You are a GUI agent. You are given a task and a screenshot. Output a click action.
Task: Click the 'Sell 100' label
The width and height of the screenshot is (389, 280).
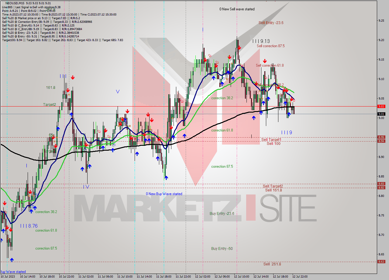pyautogui.click(x=274, y=144)
